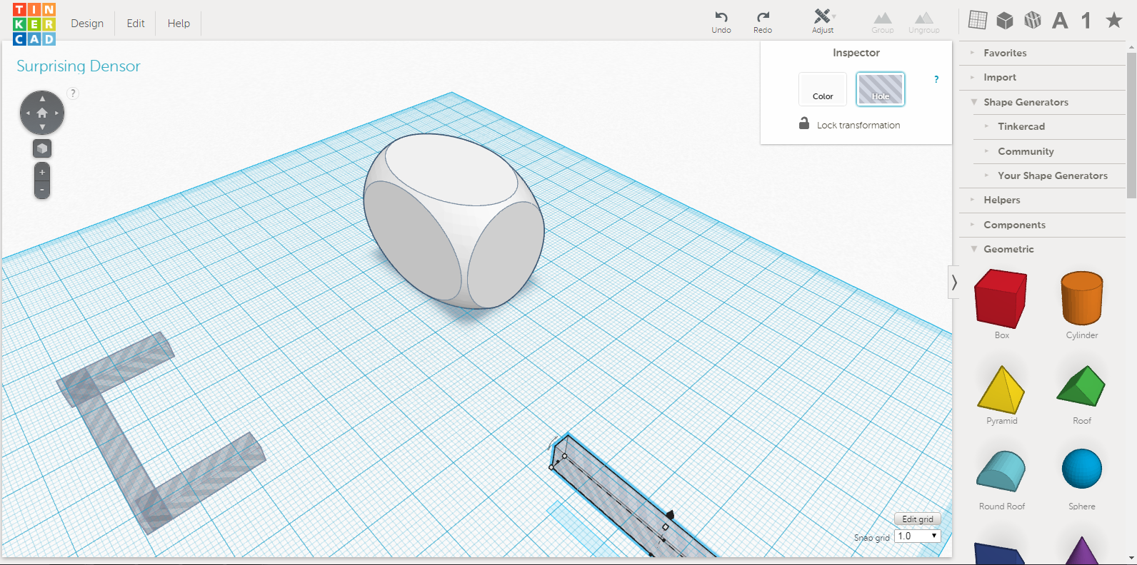Pick the green Roof shape
Screen dimensions: 1137x565
pos(1081,387)
